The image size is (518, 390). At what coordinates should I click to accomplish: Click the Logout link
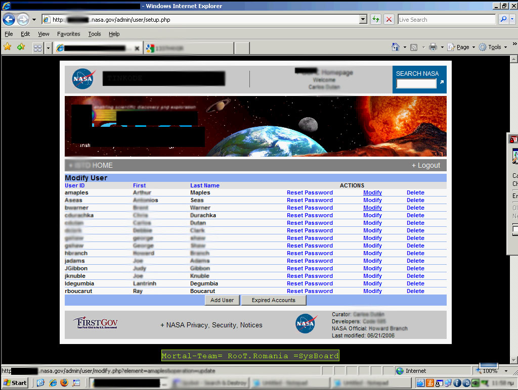point(426,165)
